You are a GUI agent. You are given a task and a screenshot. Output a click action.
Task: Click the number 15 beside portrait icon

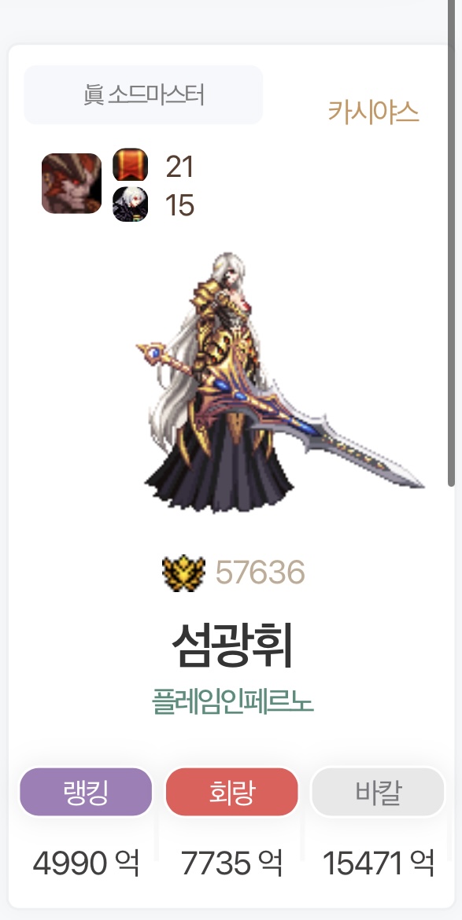pos(179,205)
